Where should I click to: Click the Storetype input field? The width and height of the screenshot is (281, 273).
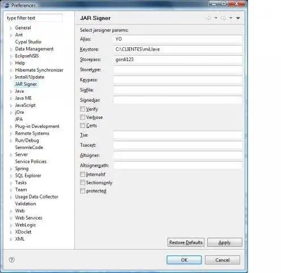pyautogui.click(x=178, y=69)
